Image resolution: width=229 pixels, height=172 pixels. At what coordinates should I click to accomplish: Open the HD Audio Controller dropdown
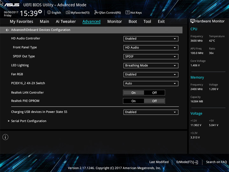click(151, 39)
